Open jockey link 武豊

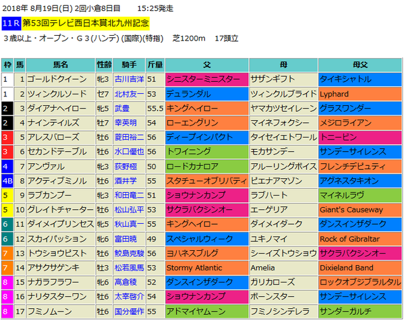[122, 109]
